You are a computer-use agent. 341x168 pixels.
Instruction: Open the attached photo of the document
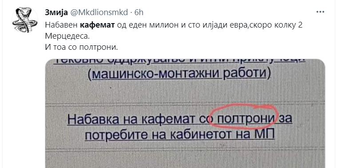coord(185,113)
